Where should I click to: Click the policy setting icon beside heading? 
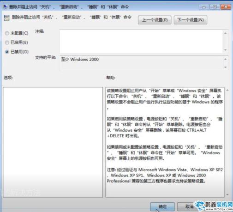click(x=6, y=18)
